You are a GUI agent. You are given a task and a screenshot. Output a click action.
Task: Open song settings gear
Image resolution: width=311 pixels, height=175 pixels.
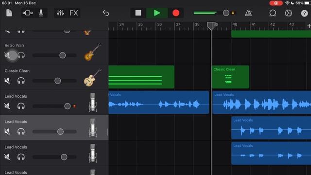(x=288, y=13)
